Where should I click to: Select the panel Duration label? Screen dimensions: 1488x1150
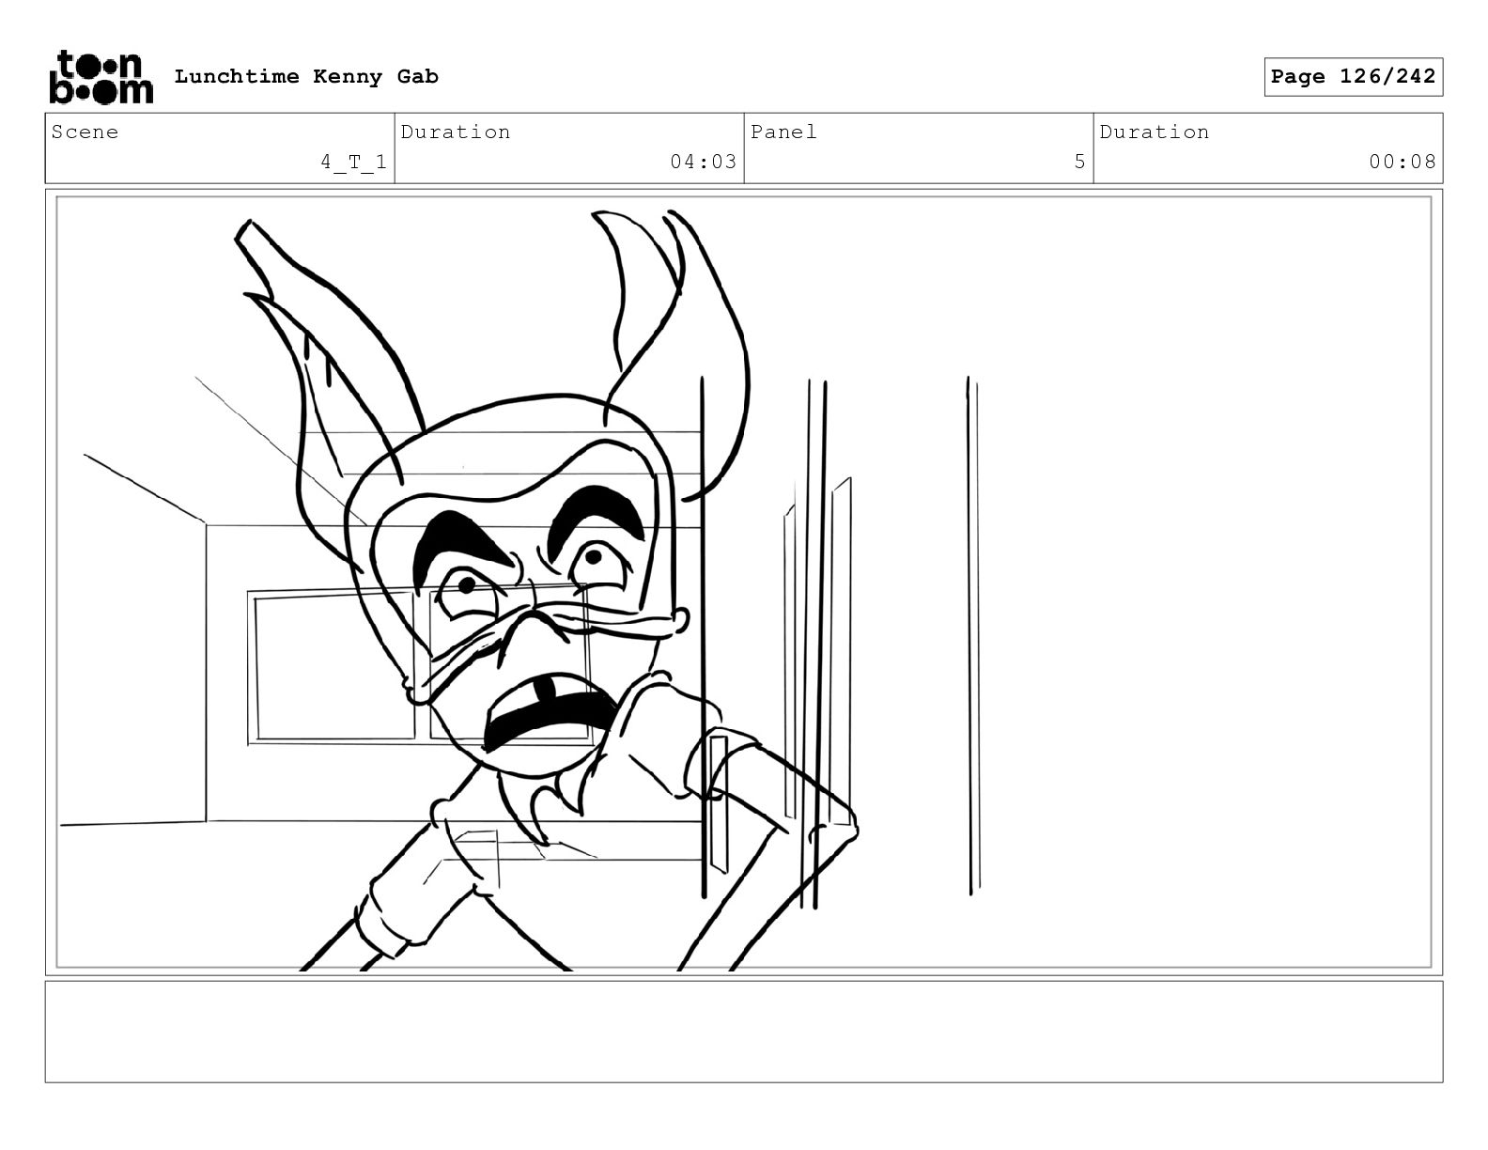pyautogui.click(x=1155, y=132)
